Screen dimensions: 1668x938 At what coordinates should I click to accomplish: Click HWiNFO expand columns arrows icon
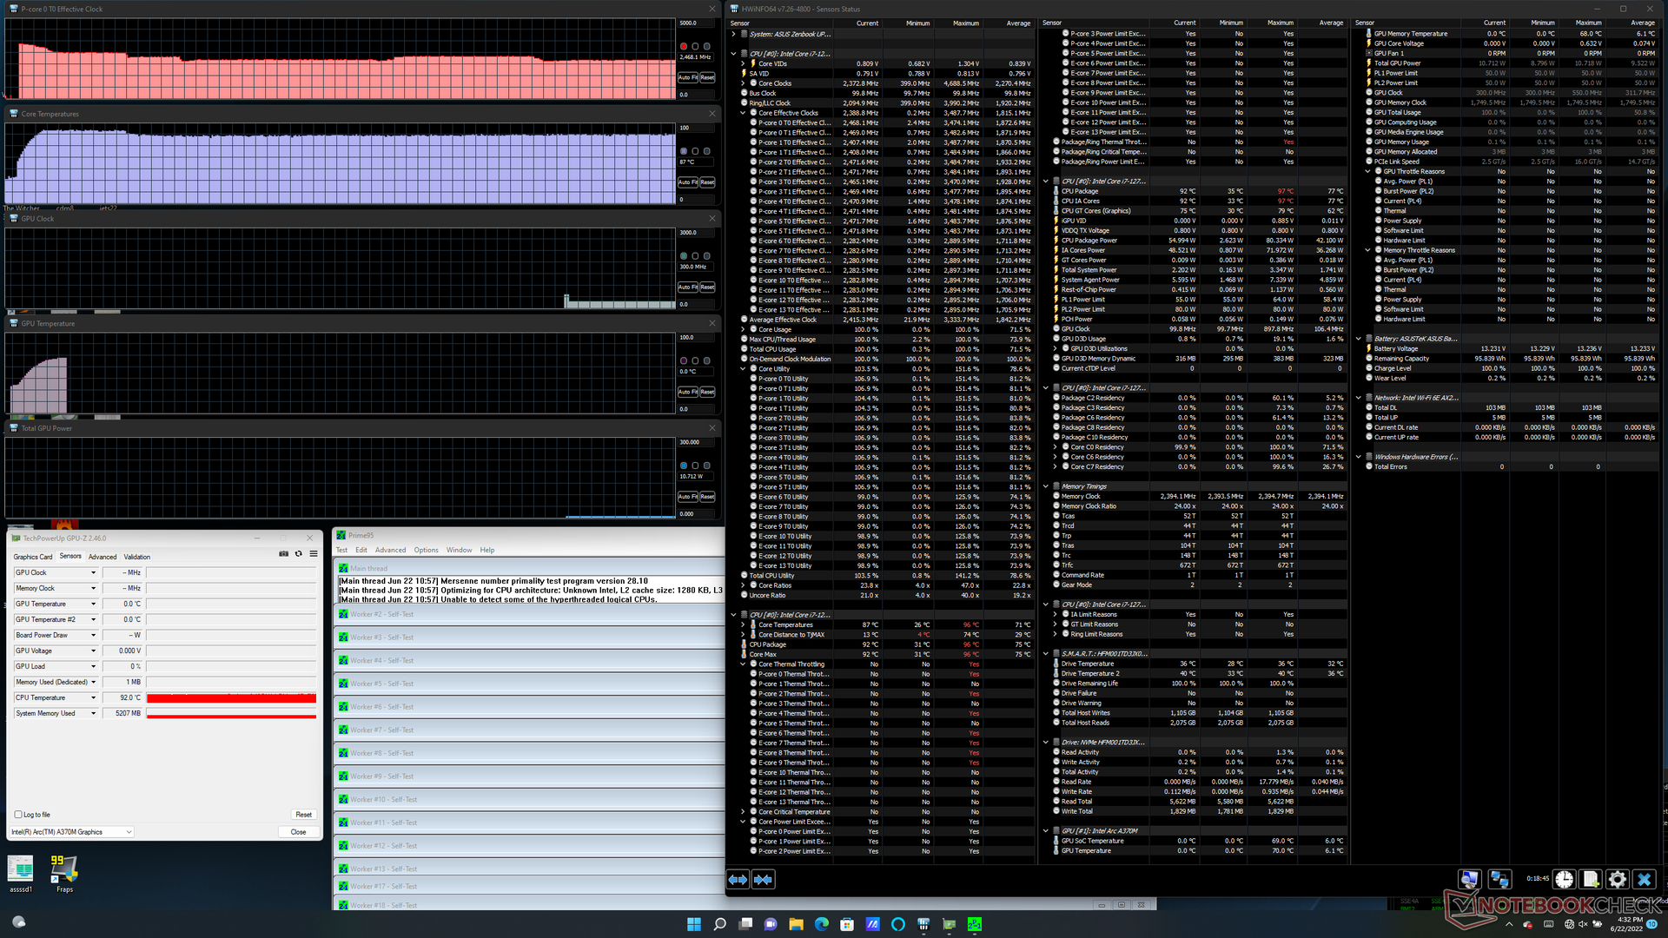pos(738,880)
